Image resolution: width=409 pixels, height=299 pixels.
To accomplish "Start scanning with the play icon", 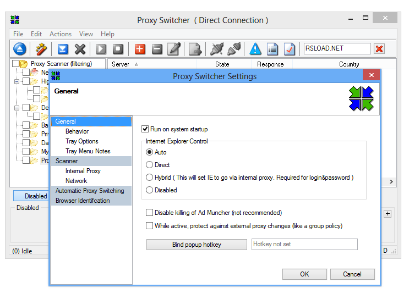I will pyautogui.click(x=101, y=49).
